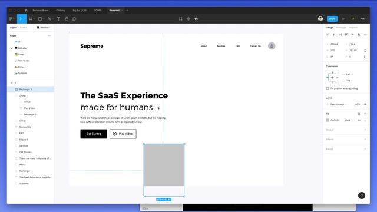Select the Rectangle shape tool
The width and height of the screenshot is (377, 212).
coord(40,19)
